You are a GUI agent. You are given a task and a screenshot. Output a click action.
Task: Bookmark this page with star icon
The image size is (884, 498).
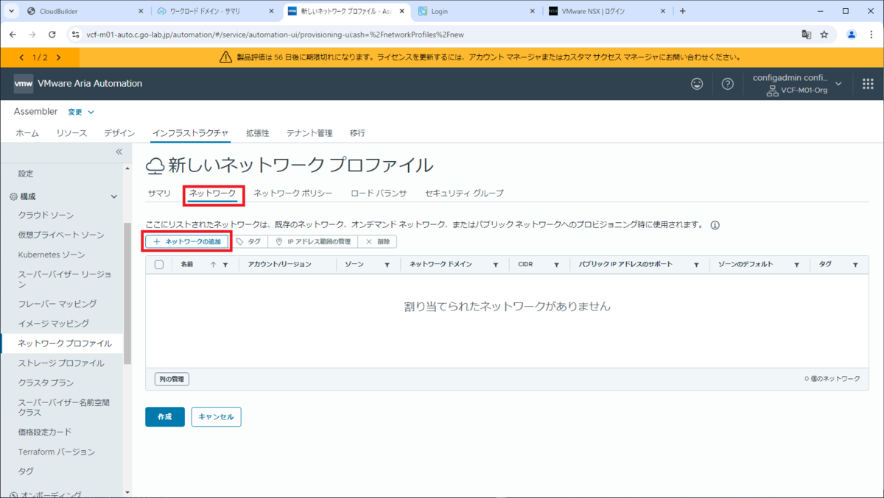[824, 35]
